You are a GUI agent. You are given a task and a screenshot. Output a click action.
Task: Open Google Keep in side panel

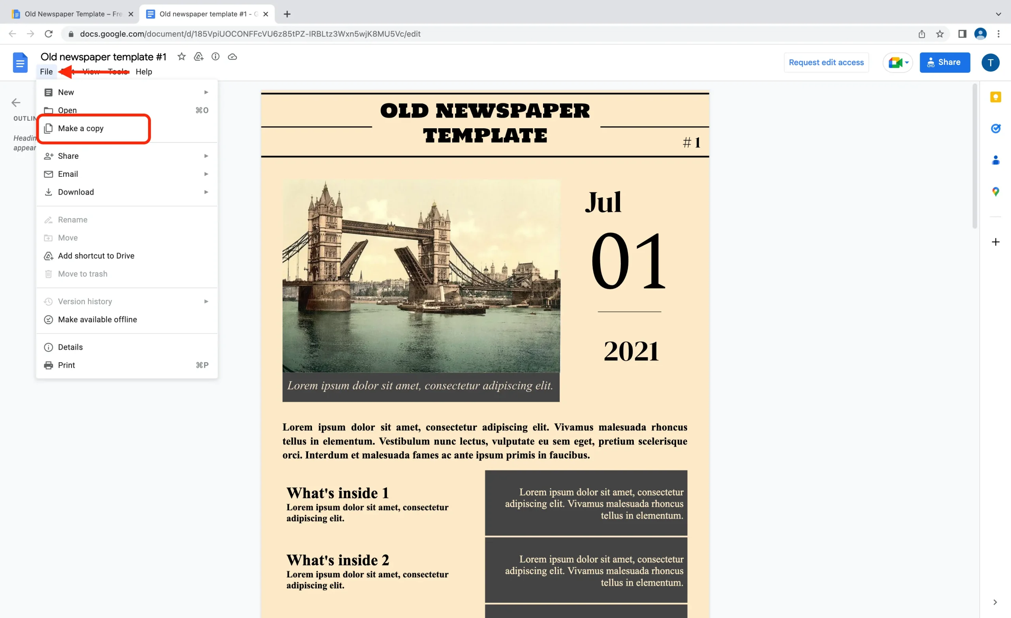[x=996, y=97]
